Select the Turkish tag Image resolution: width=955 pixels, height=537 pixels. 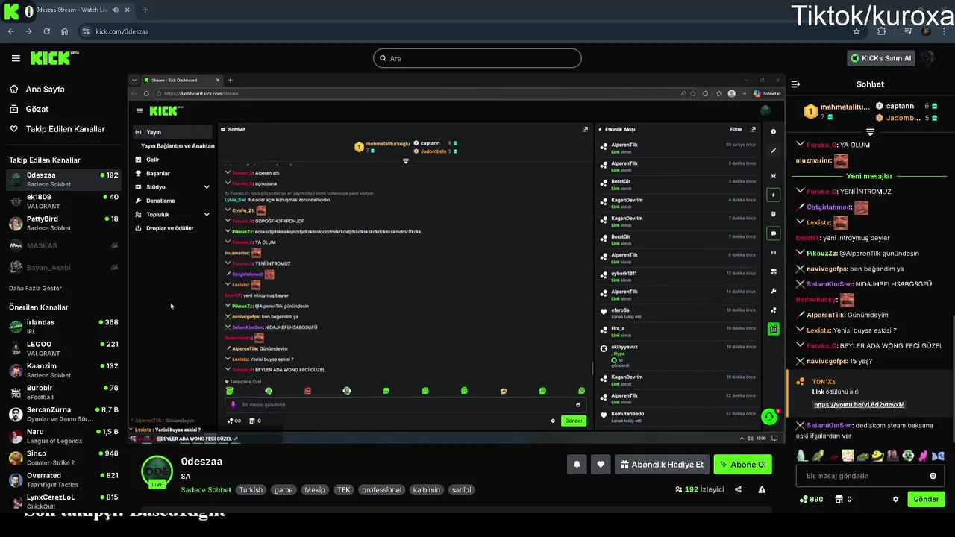[251, 490]
